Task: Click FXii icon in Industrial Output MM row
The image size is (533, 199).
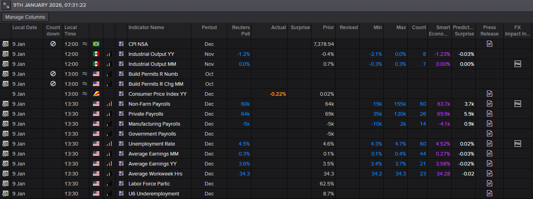Action: pos(518,64)
